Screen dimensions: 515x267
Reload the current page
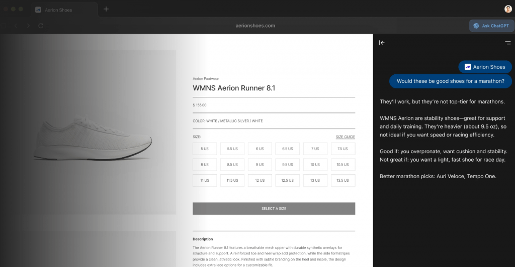(x=41, y=26)
